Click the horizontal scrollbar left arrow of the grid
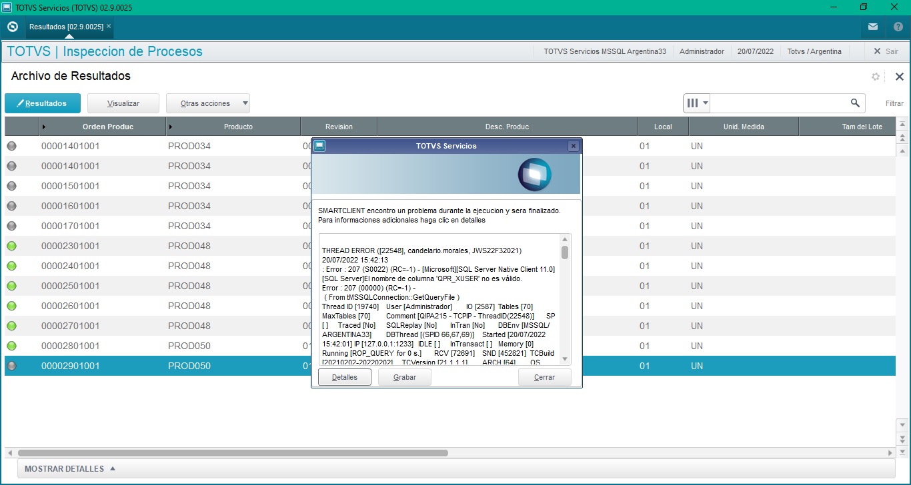The image size is (911, 485). (x=9, y=453)
